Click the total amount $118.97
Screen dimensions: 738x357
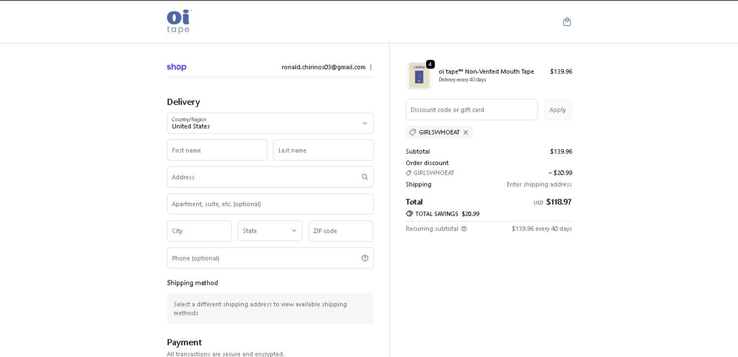[559, 202]
